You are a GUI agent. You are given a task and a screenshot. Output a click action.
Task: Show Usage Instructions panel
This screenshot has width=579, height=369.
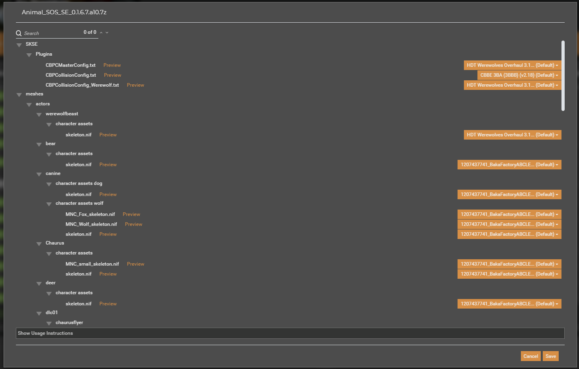(x=290, y=333)
